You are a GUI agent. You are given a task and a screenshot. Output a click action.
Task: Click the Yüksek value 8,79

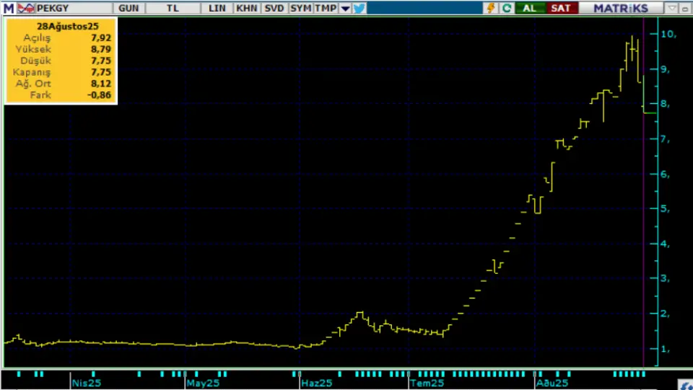tap(101, 50)
